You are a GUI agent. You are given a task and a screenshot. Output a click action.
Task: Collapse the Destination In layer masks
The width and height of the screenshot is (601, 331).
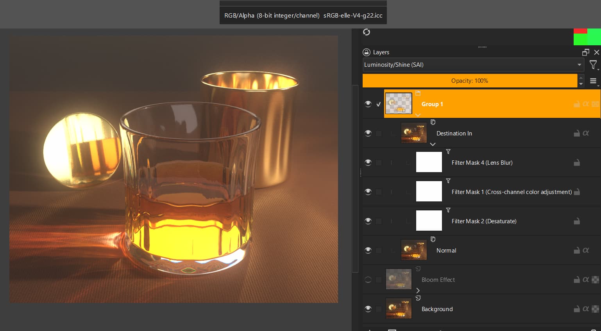433,144
